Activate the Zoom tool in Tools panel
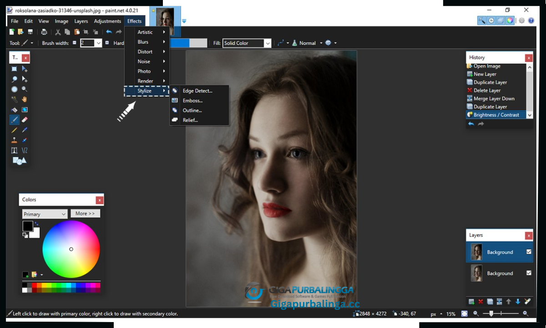 (x=25, y=89)
